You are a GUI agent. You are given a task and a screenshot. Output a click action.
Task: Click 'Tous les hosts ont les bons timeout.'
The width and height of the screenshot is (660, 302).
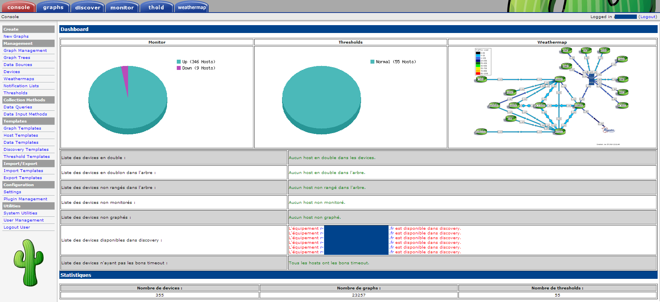[329, 263]
